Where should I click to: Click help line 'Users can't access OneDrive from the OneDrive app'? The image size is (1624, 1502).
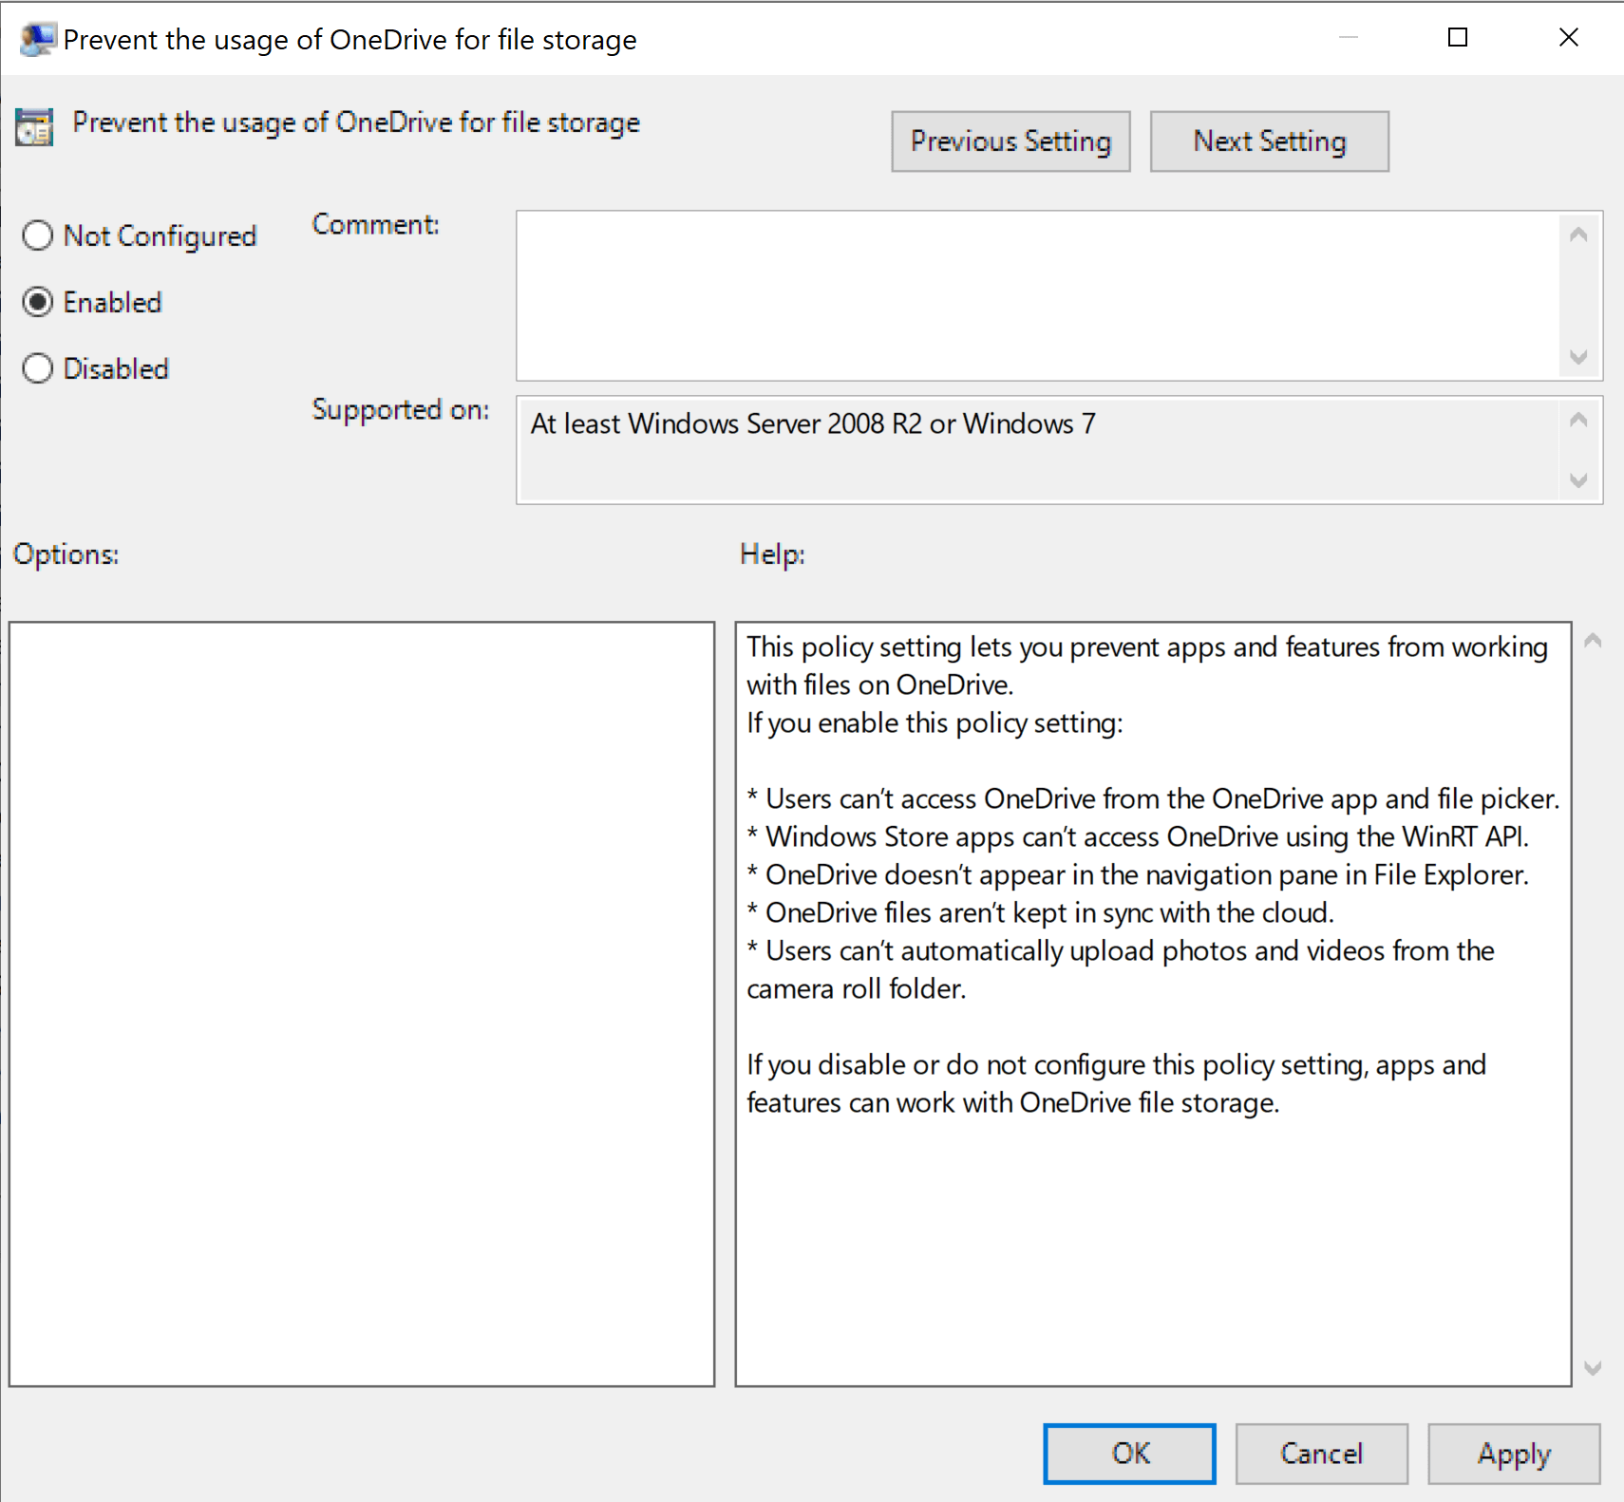(x=1153, y=799)
